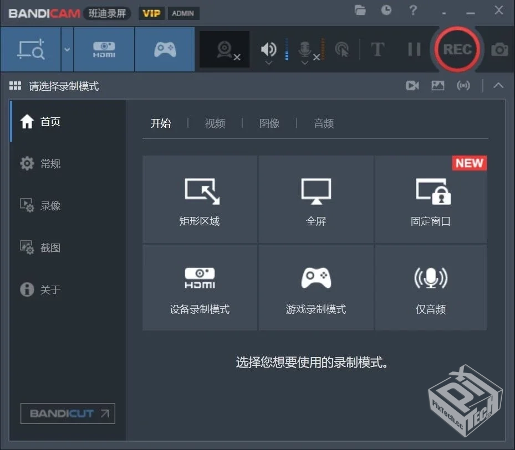Click the mouse click effect icon

pyautogui.click(x=343, y=49)
